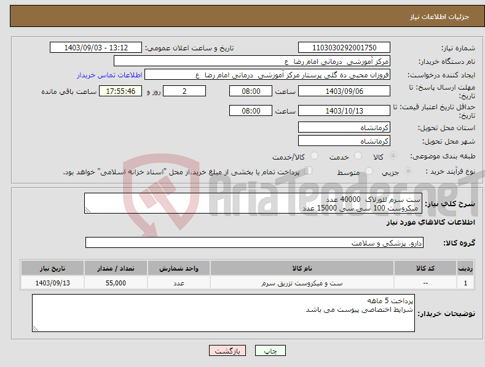Click the response deadline date 1403/09/06

(x=344, y=91)
